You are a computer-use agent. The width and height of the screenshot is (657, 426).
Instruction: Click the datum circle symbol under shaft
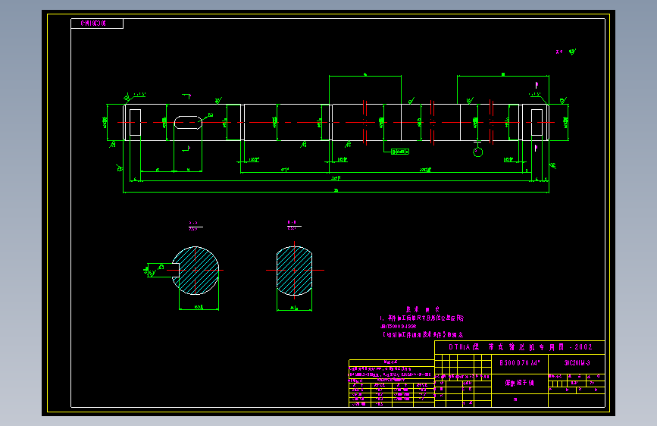click(477, 152)
